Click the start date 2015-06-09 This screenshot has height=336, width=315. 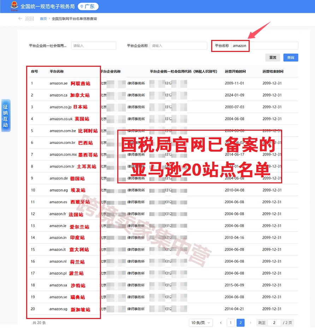[234, 285]
